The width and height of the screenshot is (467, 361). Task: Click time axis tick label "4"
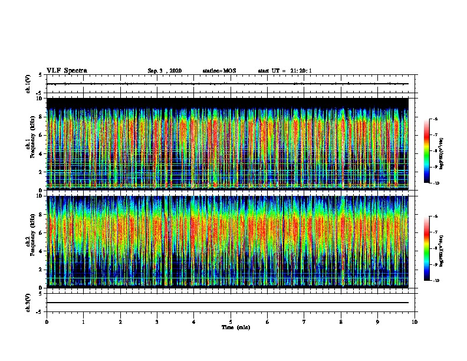point(194,322)
